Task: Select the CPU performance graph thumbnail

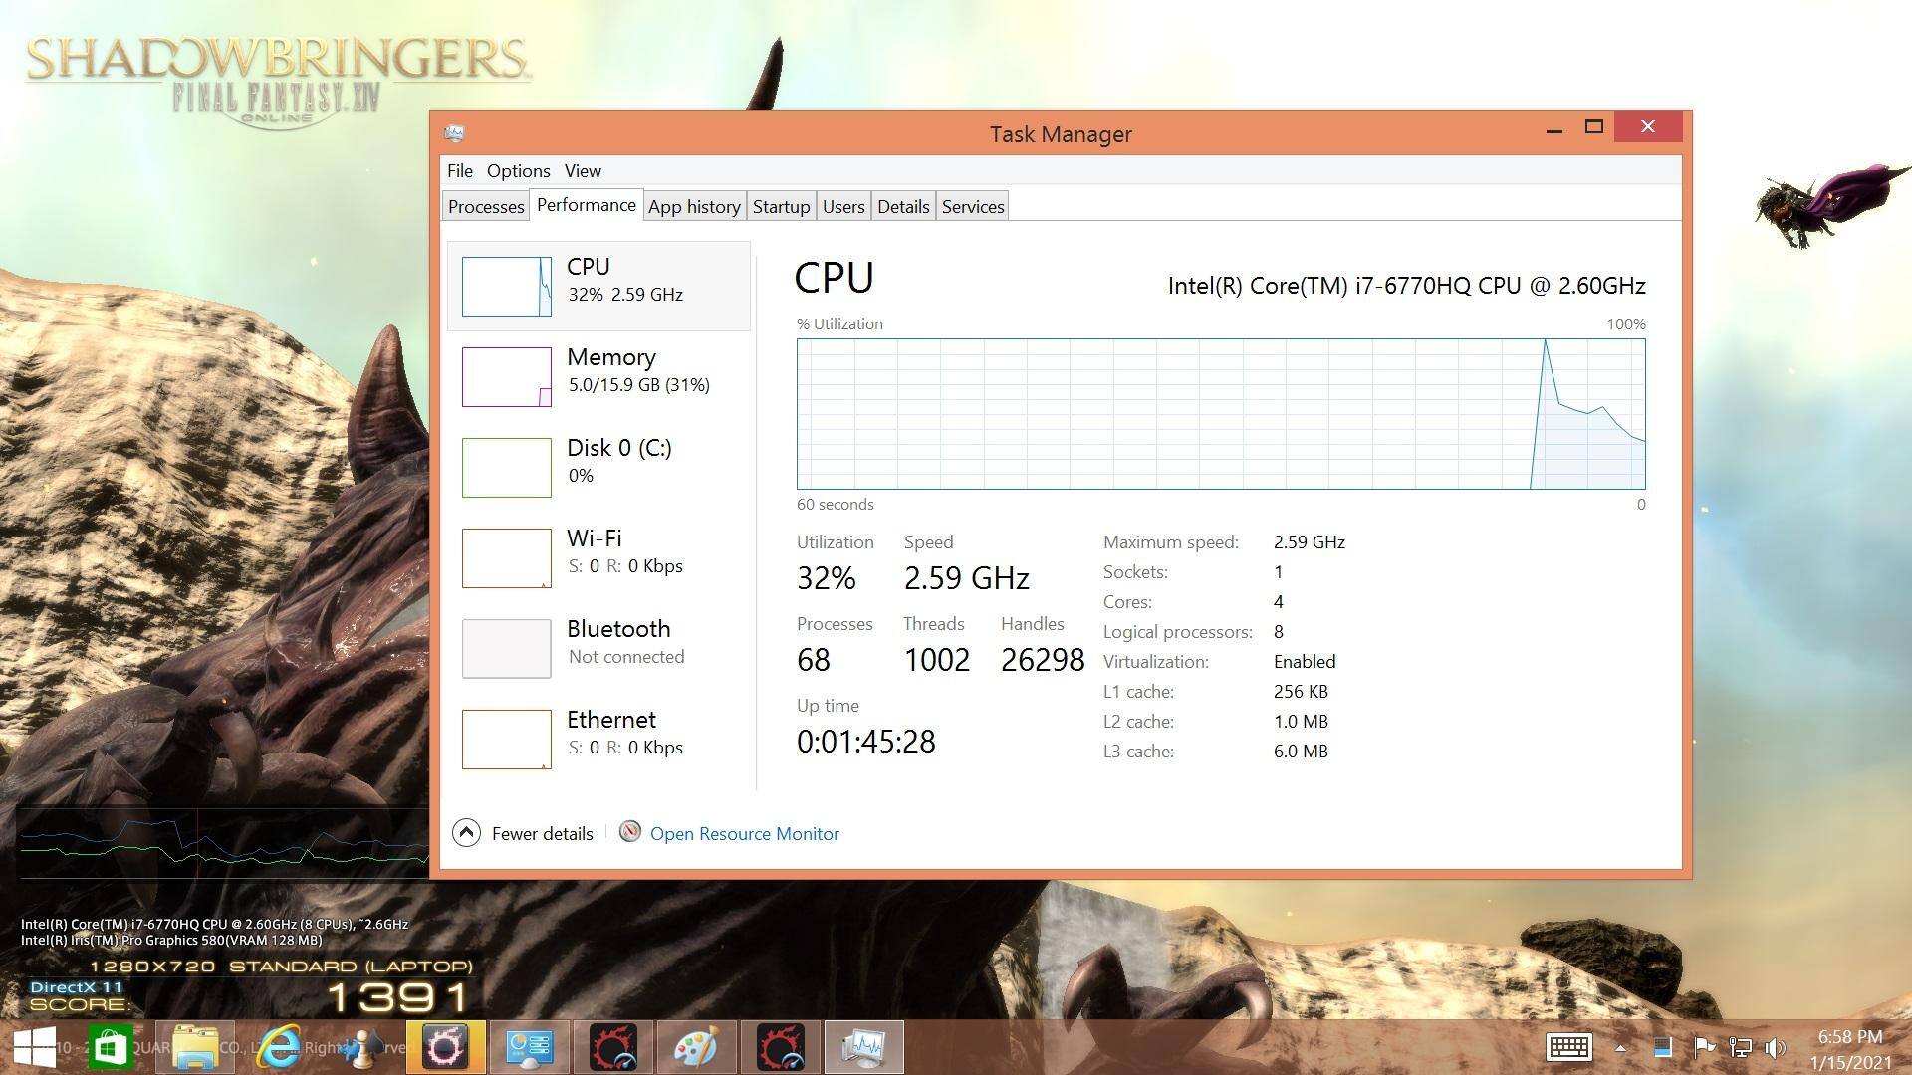Action: pos(506,287)
